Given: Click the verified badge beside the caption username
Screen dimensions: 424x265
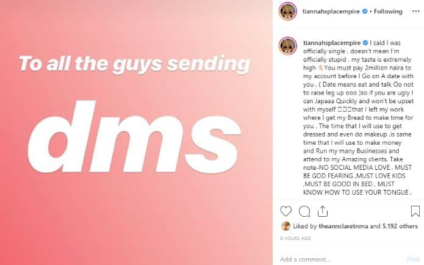Looking at the screenshot, I should tap(365, 43).
